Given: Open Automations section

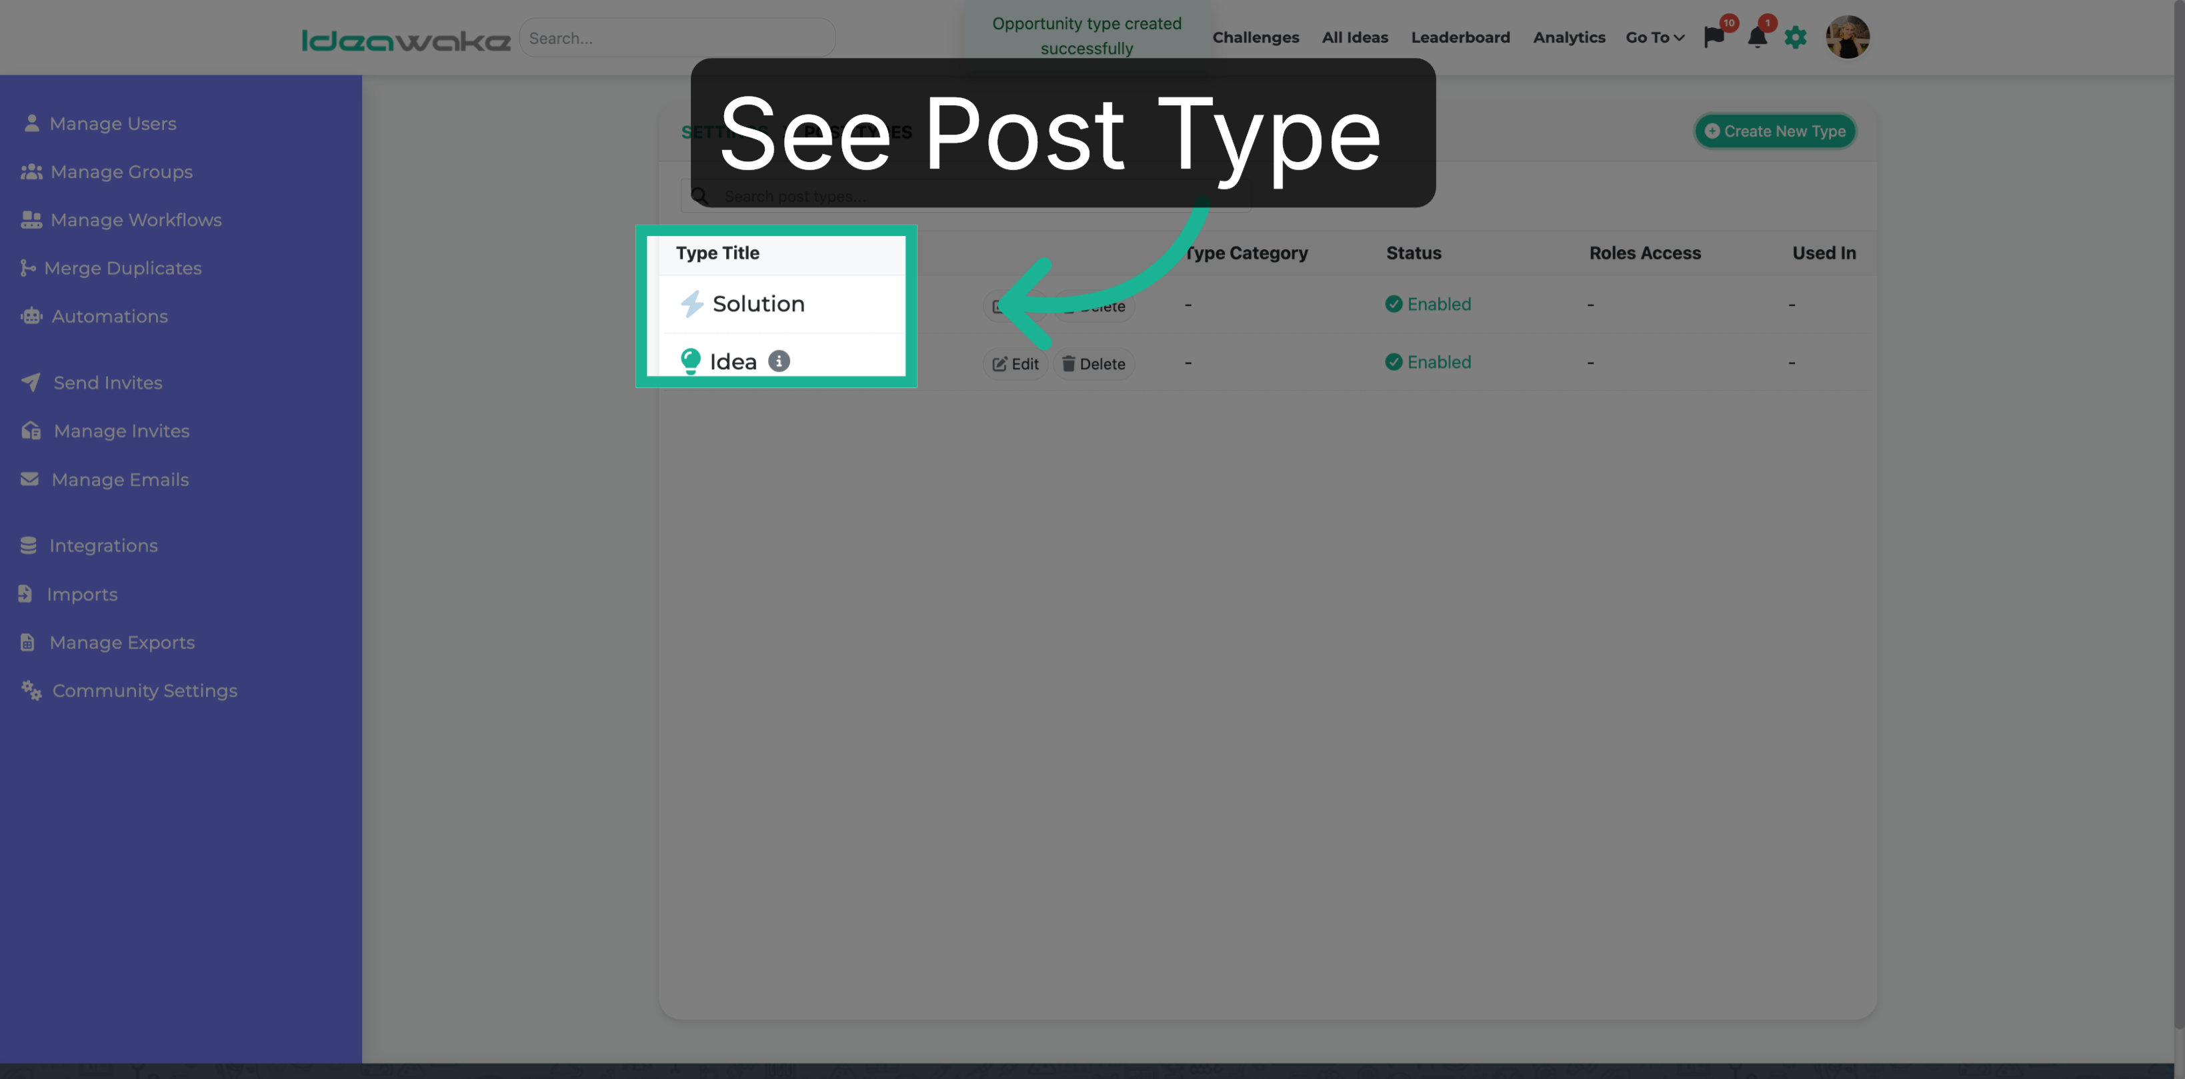Looking at the screenshot, I should (x=94, y=317).
